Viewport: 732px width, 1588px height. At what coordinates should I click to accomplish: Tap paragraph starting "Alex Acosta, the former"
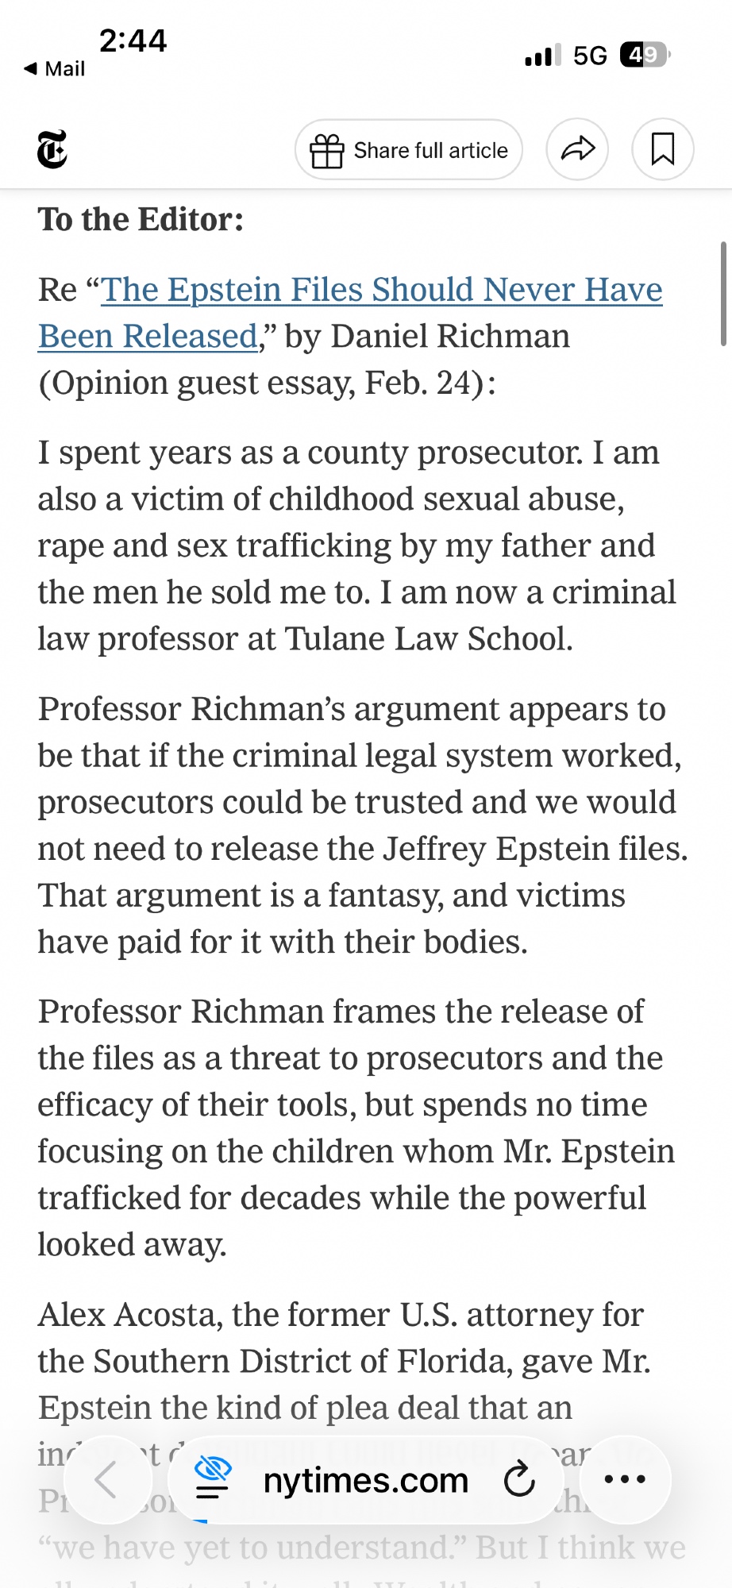tap(345, 1361)
